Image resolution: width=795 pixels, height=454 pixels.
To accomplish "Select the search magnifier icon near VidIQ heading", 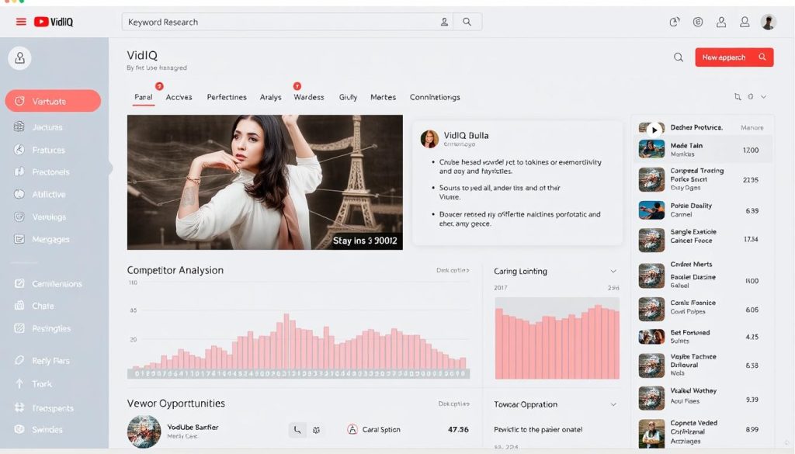I will (x=679, y=57).
